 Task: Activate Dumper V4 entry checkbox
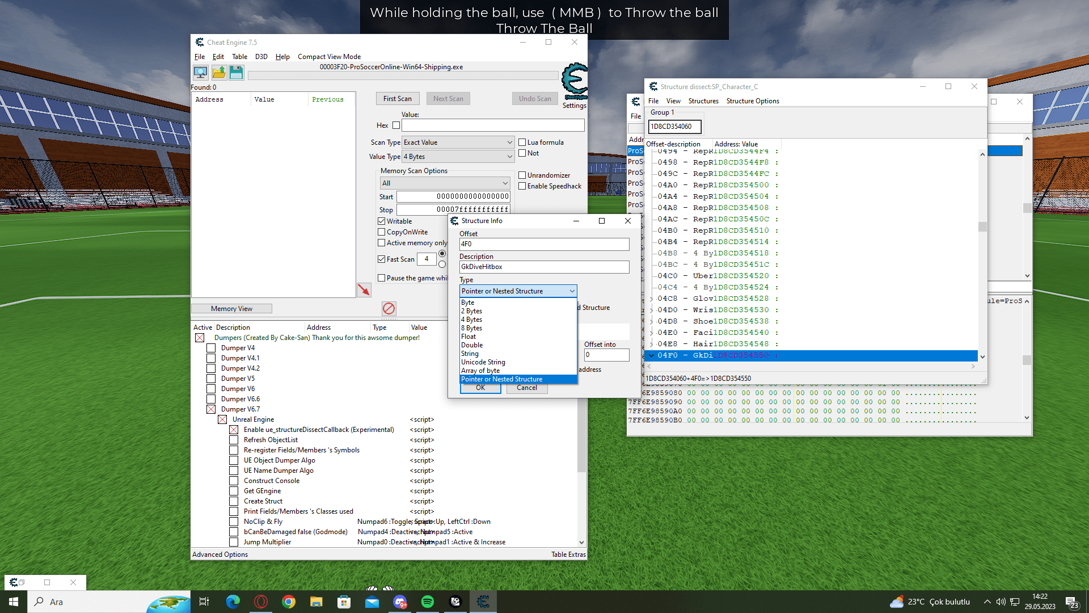211,348
